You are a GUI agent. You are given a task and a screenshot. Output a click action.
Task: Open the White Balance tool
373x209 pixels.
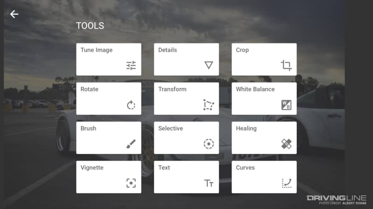tap(264, 98)
